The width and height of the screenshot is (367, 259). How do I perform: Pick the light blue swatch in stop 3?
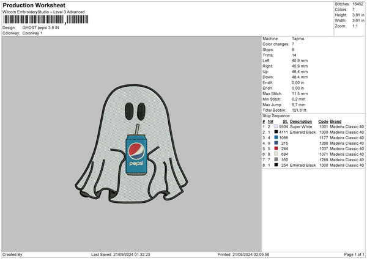[x=276, y=137]
